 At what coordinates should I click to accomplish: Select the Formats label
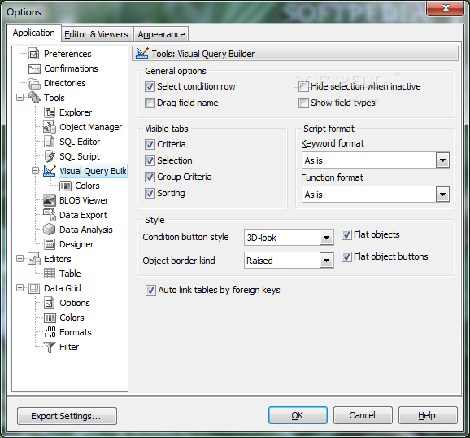pyautogui.click(x=76, y=332)
